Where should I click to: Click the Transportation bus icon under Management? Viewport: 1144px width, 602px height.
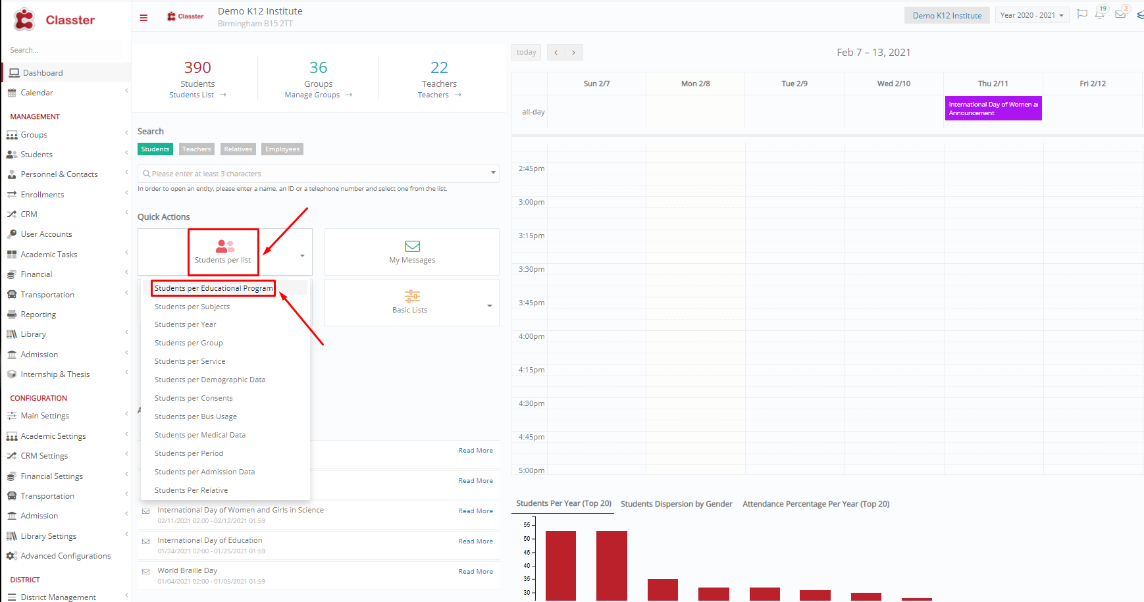tap(12, 295)
